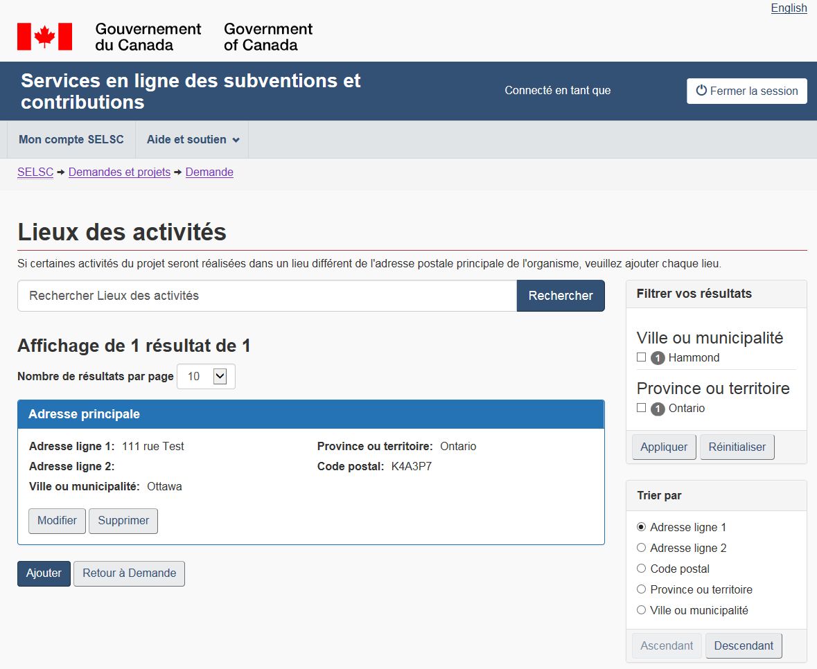This screenshot has width=817, height=669.
Task: Open the results per page dropdown
Action: (x=207, y=377)
